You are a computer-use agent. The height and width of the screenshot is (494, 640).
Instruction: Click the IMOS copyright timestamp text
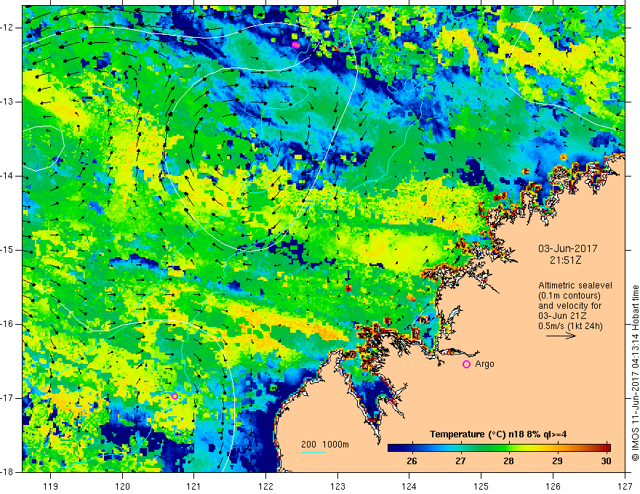click(x=635, y=373)
